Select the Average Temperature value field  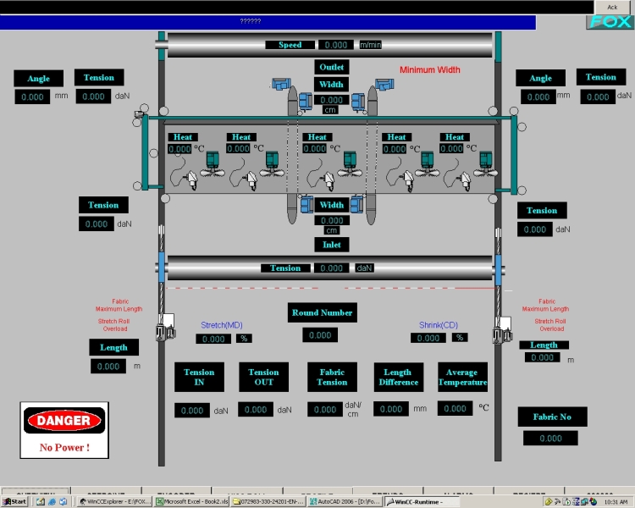[455, 409]
